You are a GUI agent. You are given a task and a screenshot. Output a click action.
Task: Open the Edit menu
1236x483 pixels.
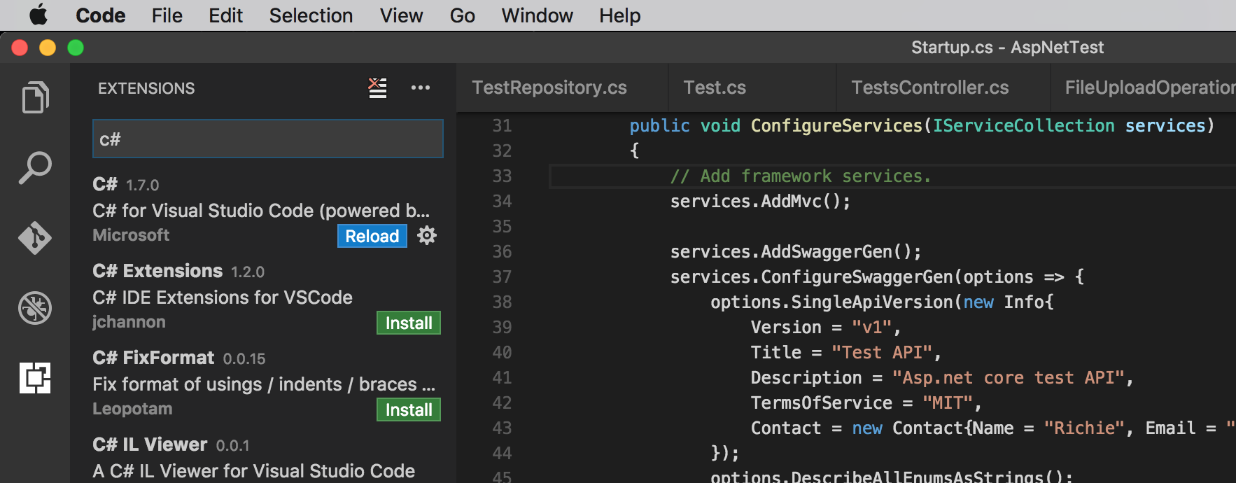(x=225, y=15)
